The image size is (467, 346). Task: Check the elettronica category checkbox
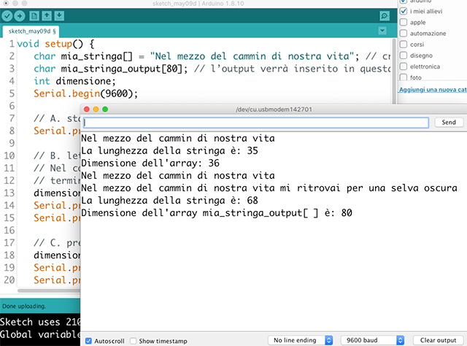click(x=404, y=66)
